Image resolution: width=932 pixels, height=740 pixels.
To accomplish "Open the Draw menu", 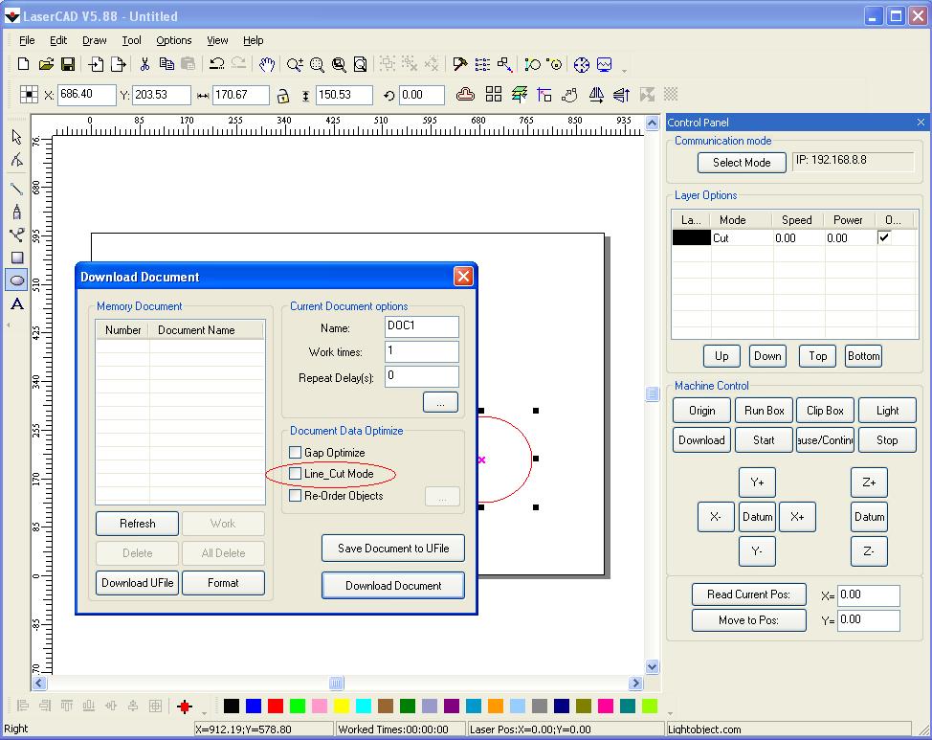I will point(94,40).
